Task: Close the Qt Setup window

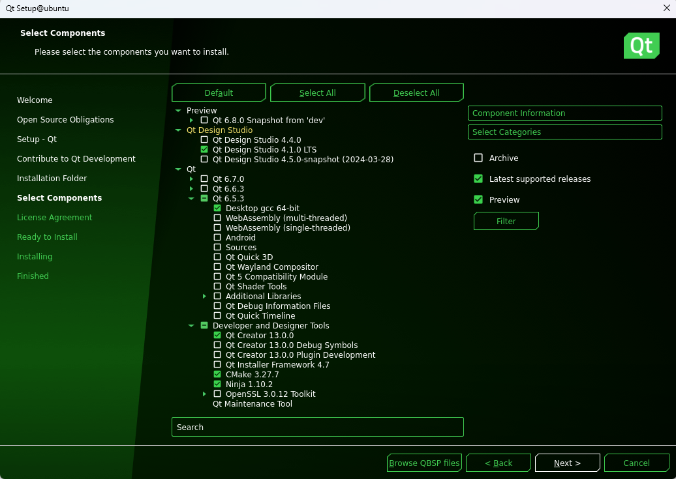Action: click(x=666, y=8)
